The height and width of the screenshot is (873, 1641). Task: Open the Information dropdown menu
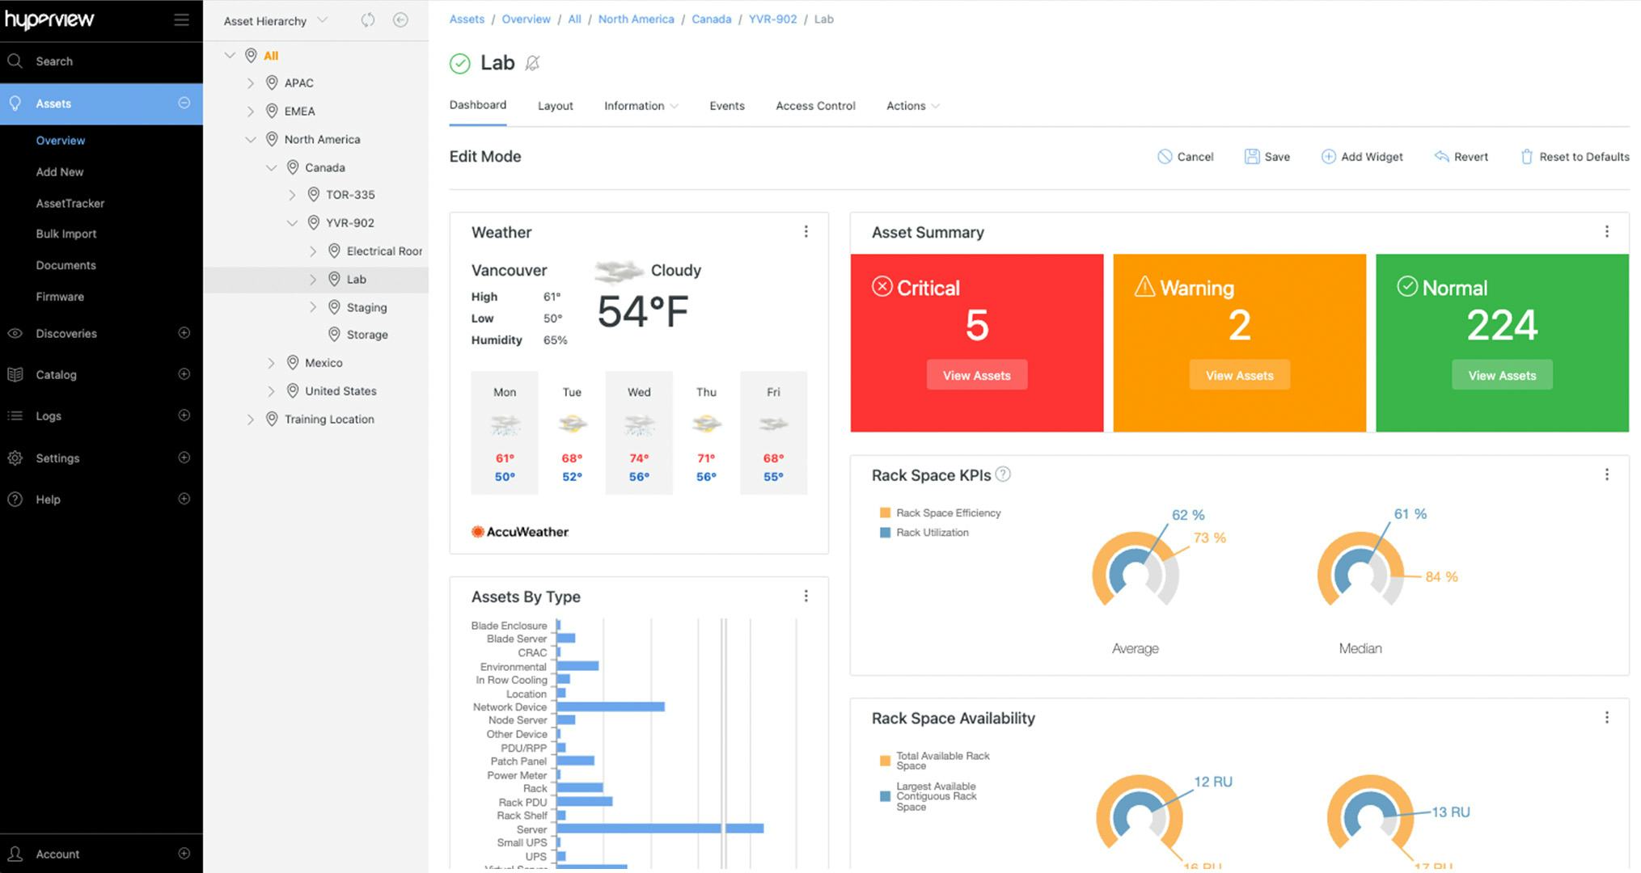pos(640,105)
